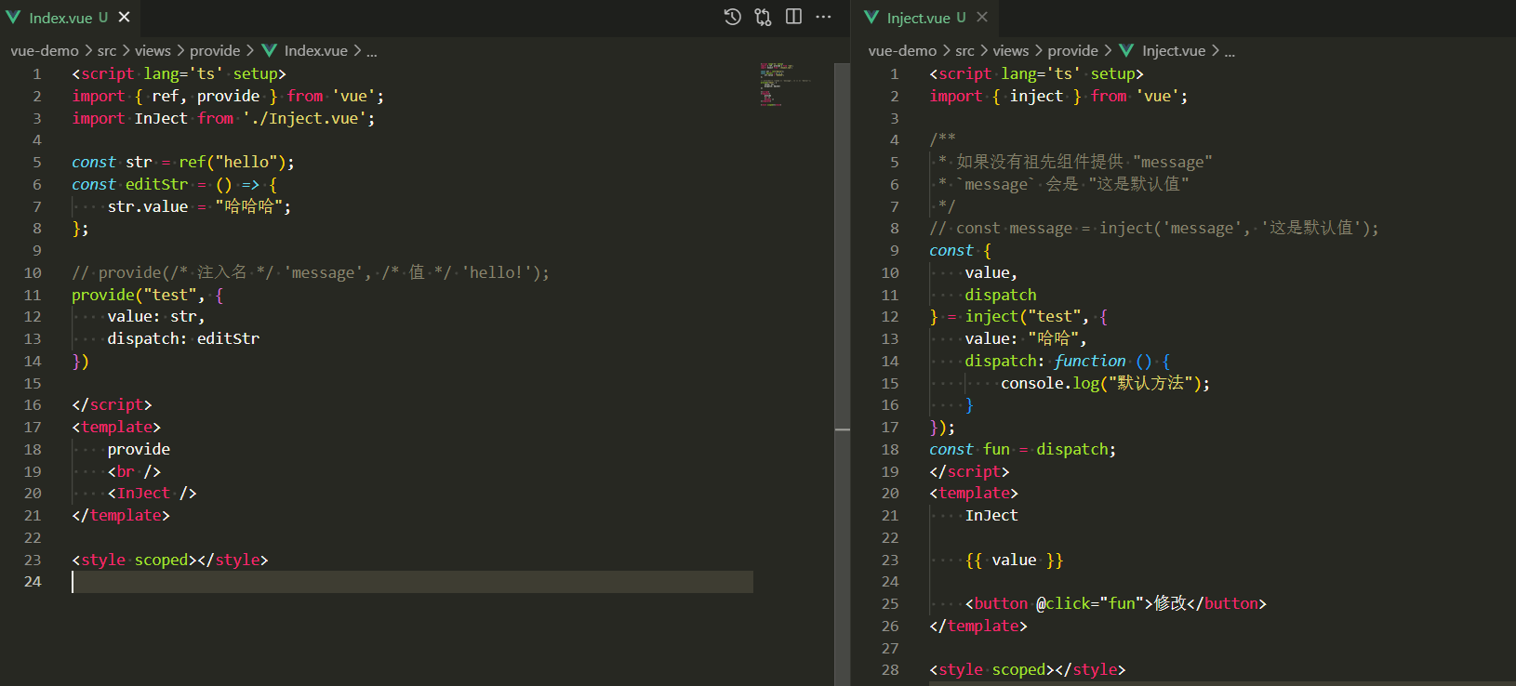Viewport: 1516px width, 686px height.
Task: Click the commented provide call on line 10
Action: (x=311, y=273)
